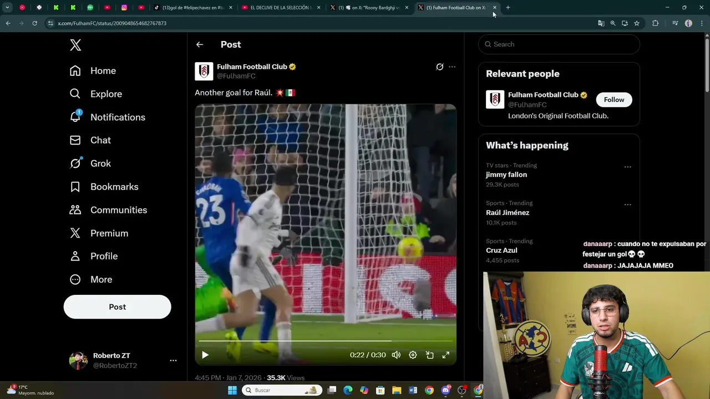Open Discord from taskbar
The height and width of the screenshot is (399, 710).
pyautogui.click(x=445, y=390)
